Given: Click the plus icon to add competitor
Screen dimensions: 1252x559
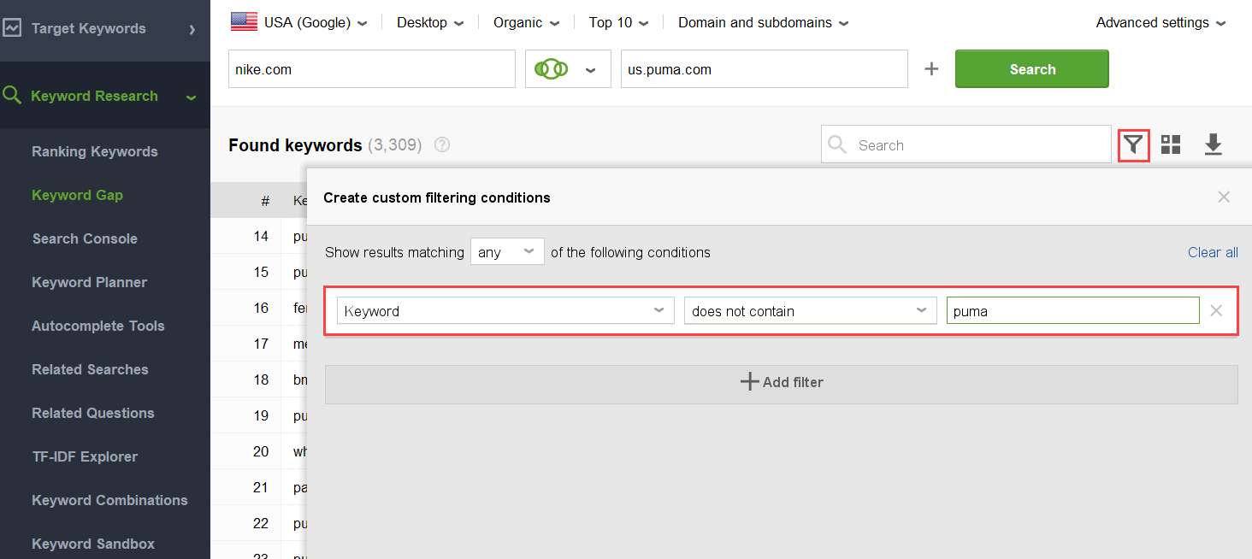Looking at the screenshot, I should 931,69.
